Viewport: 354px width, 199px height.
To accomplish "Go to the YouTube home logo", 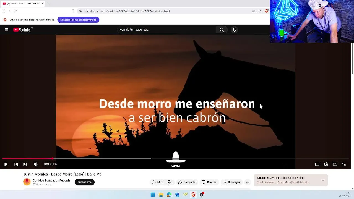I will pos(22,30).
